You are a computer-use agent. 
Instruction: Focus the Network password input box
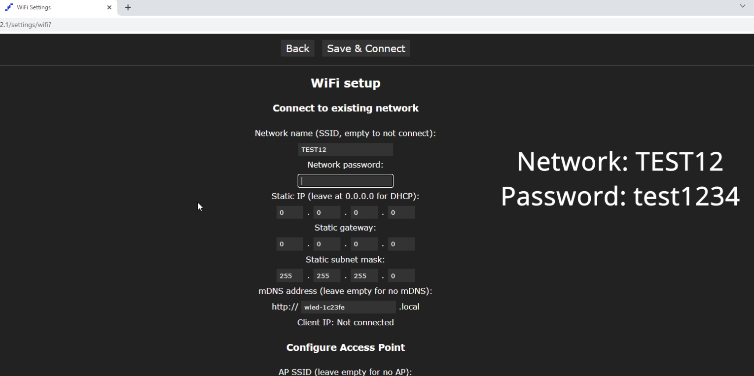point(345,180)
